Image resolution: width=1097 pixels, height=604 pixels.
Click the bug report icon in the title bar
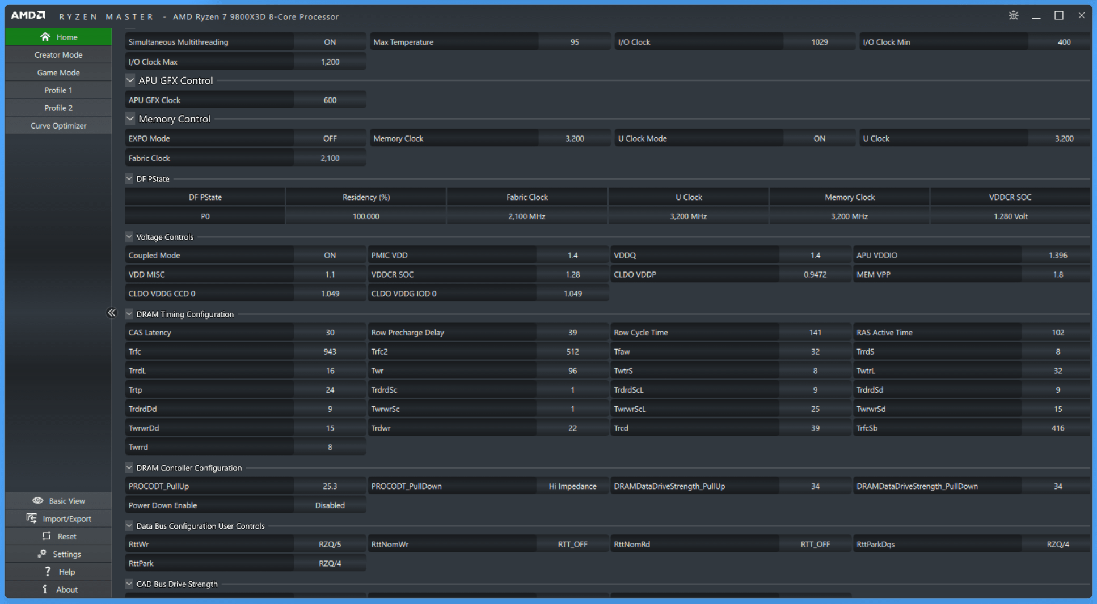(1013, 16)
